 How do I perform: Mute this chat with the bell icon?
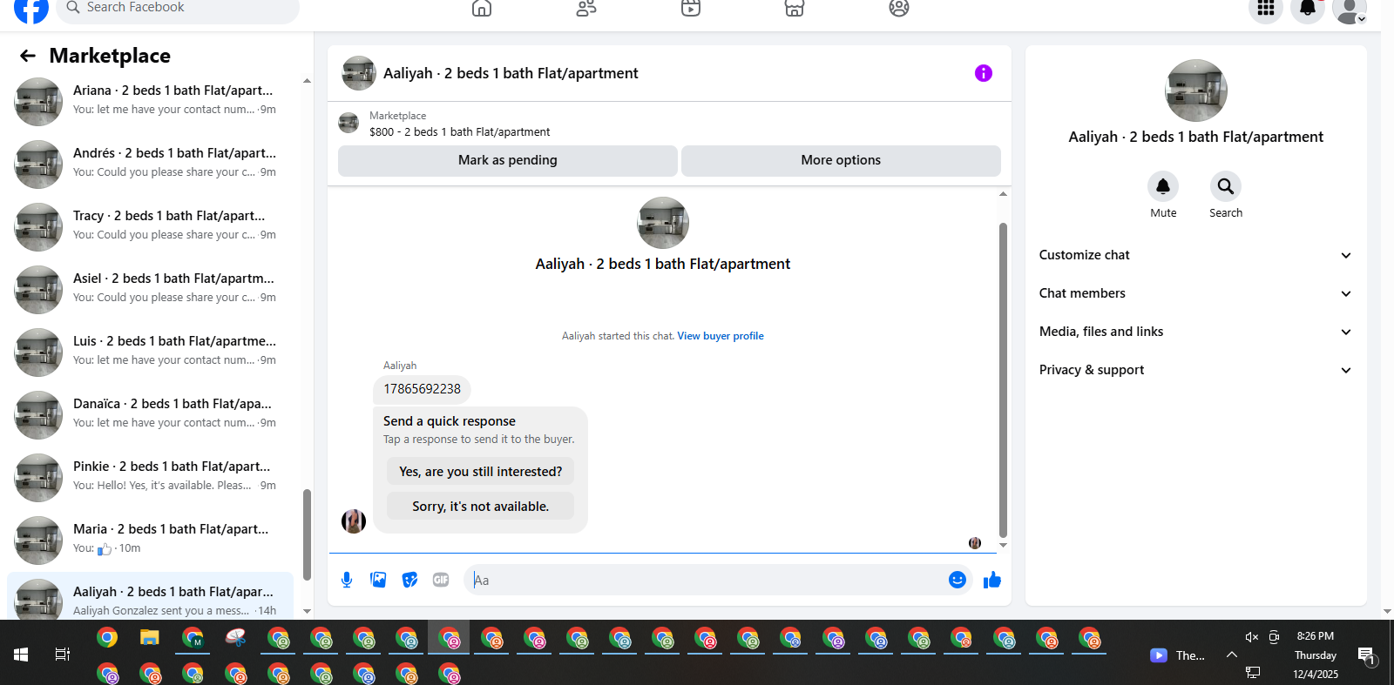point(1163,186)
